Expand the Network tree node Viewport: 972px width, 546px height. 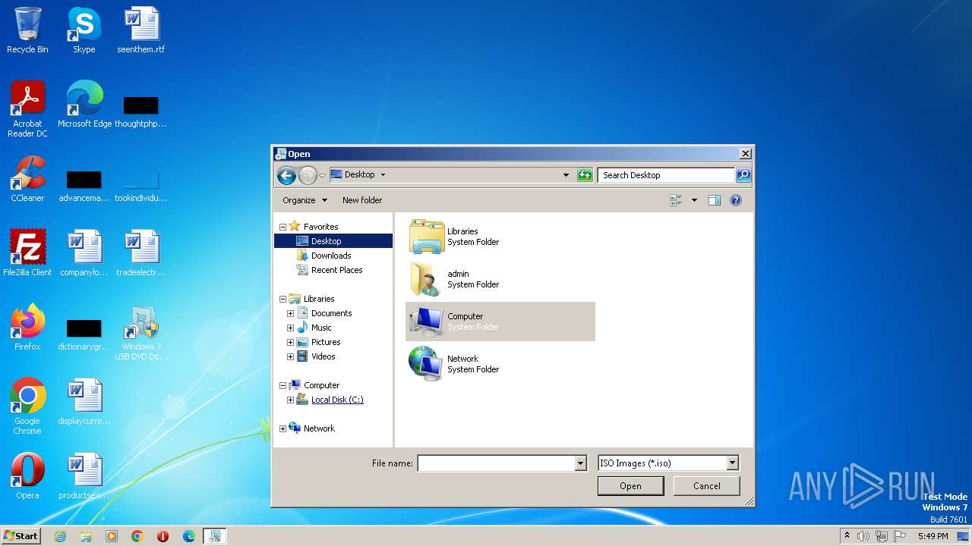pyautogui.click(x=283, y=428)
